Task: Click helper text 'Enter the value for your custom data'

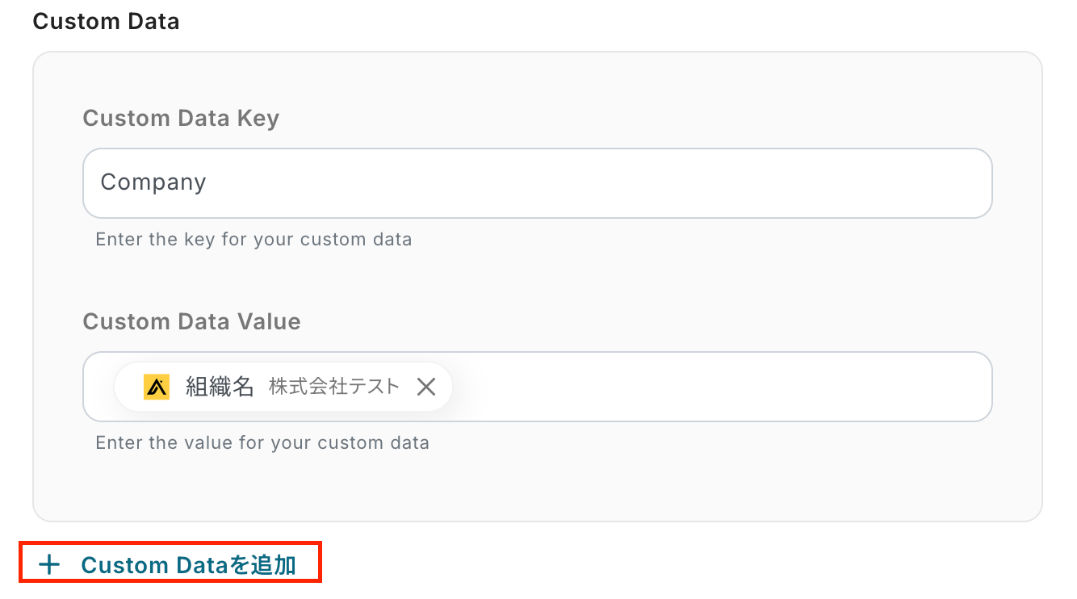Action: 262,443
